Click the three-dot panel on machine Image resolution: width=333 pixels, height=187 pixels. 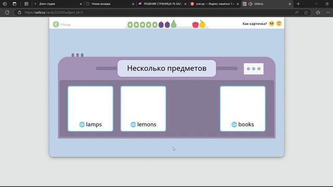tap(253, 69)
